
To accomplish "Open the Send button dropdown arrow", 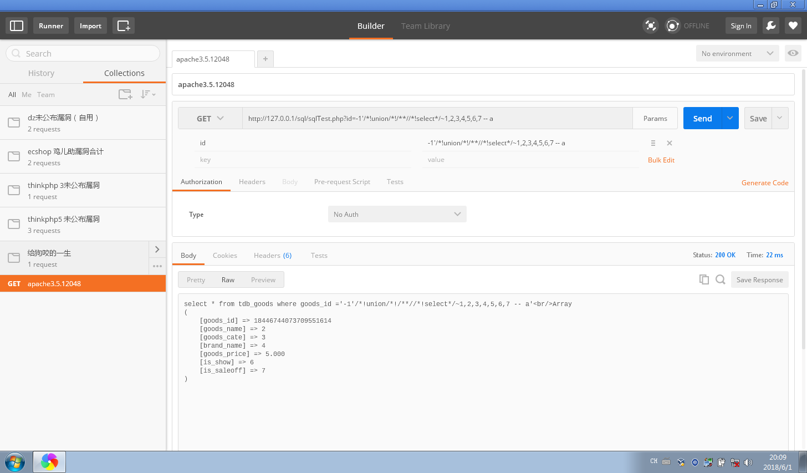I will [730, 118].
